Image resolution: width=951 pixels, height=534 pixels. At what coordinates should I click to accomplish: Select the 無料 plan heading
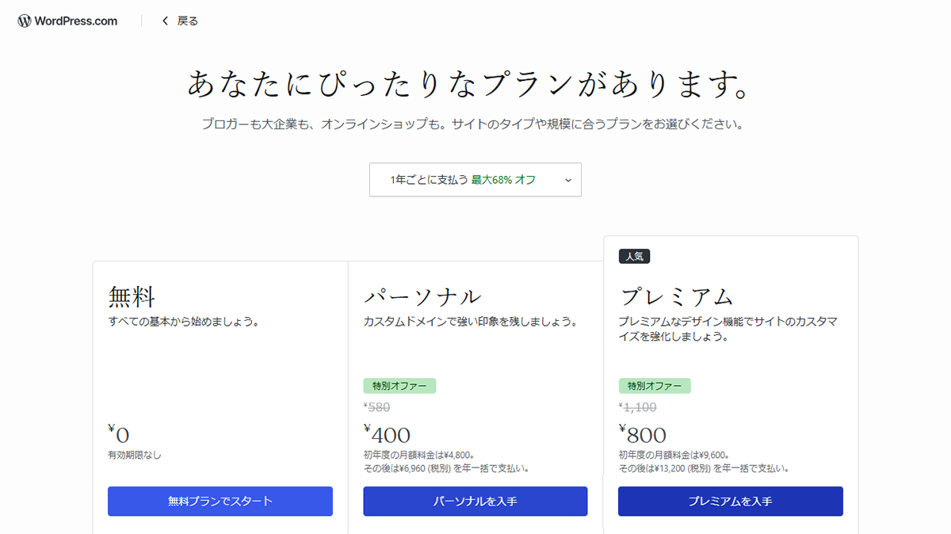(132, 296)
